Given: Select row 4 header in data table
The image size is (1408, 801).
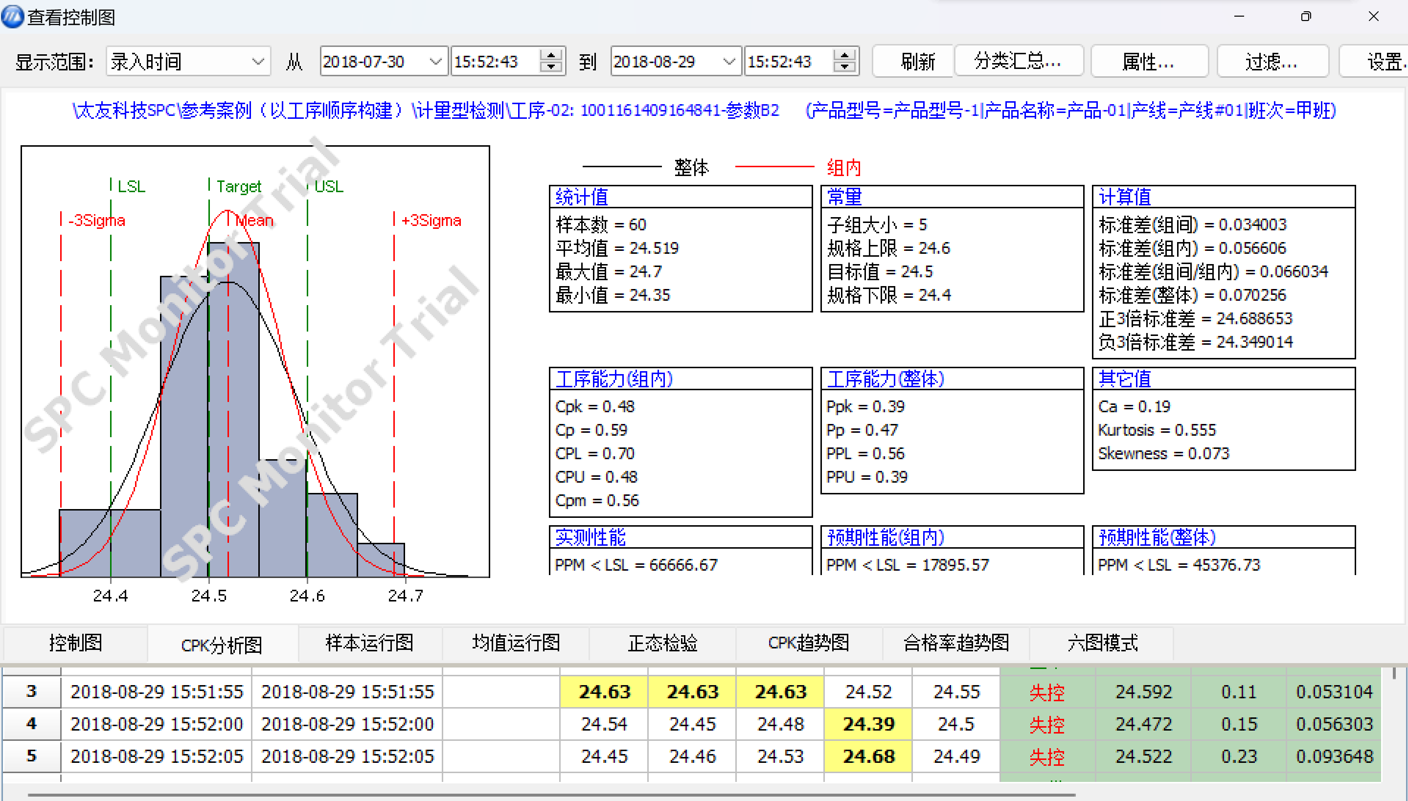Looking at the screenshot, I should tap(31, 723).
